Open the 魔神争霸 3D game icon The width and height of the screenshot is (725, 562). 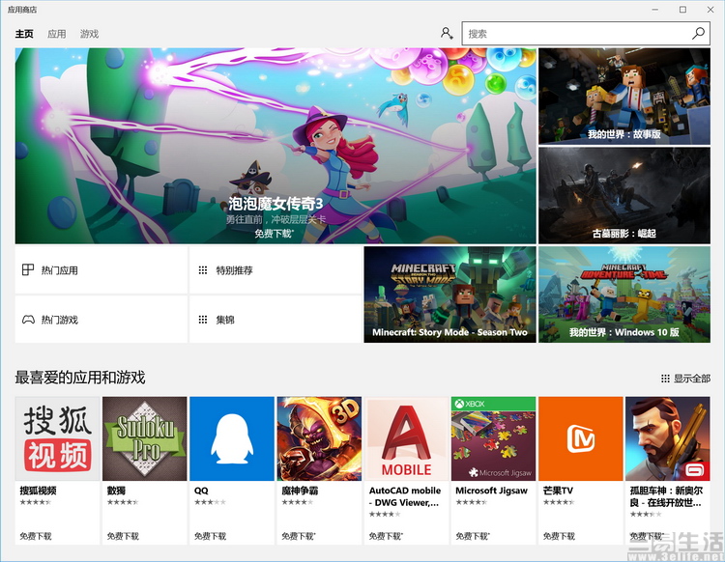319,438
